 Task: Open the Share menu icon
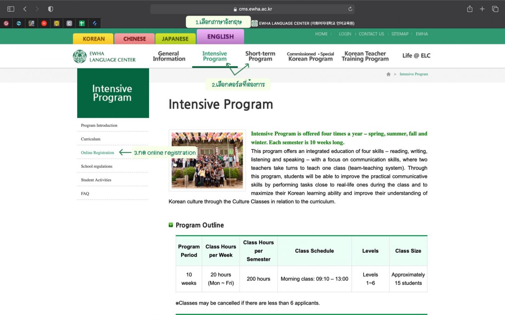tap(470, 9)
